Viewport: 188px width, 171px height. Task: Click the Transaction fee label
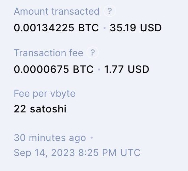[x=49, y=53]
